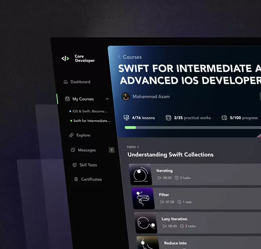
Task: Click the Explore sidebar icon
Action: [x=71, y=135]
